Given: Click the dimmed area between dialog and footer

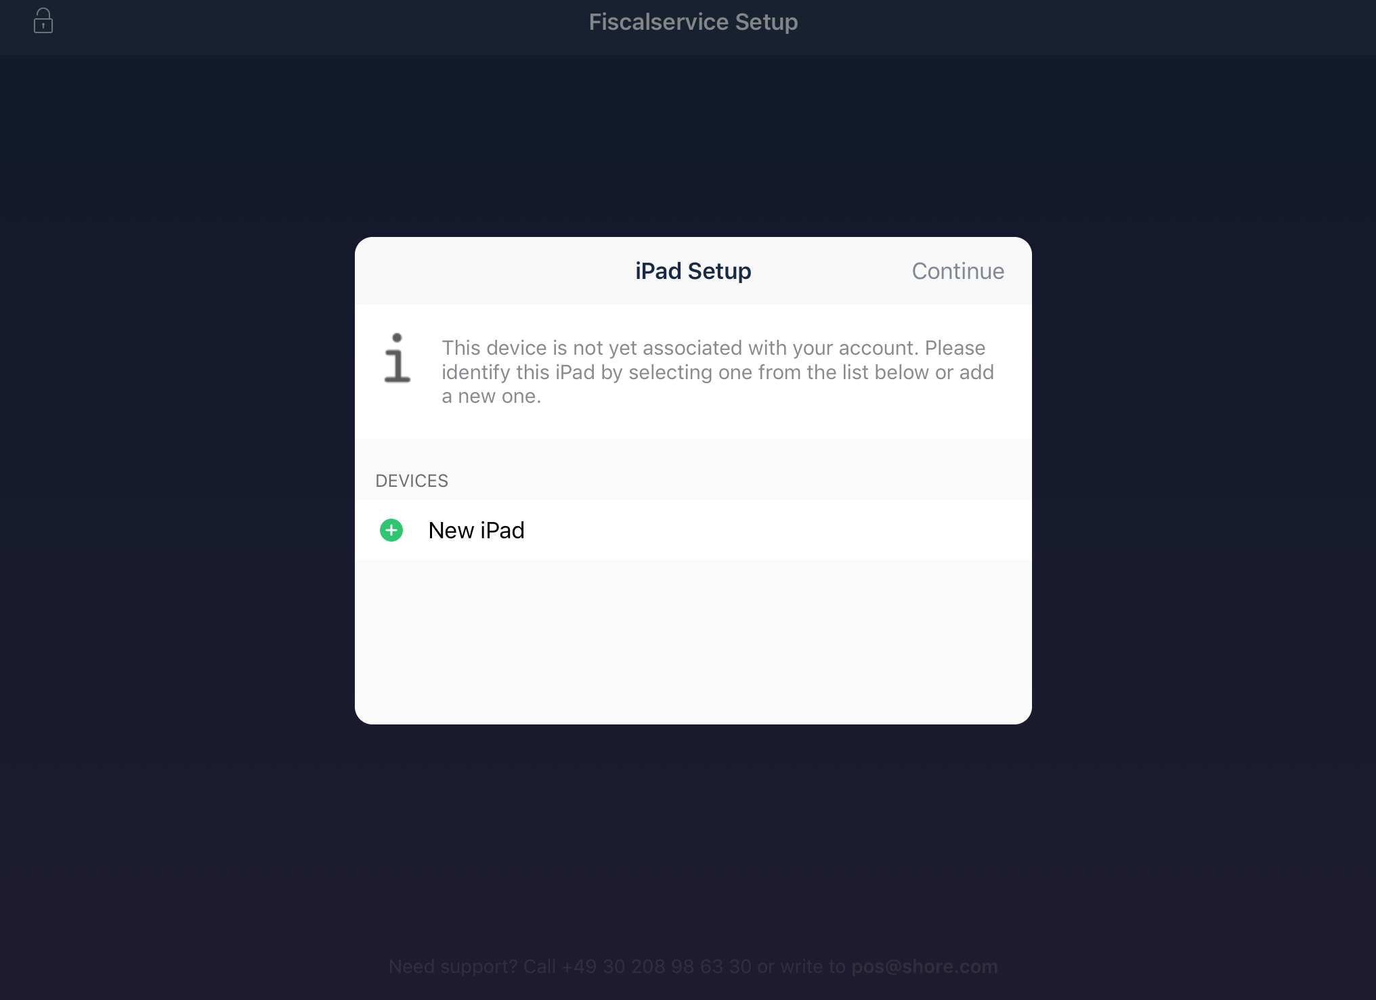Looking at the screenshot, I should (693, 840).
